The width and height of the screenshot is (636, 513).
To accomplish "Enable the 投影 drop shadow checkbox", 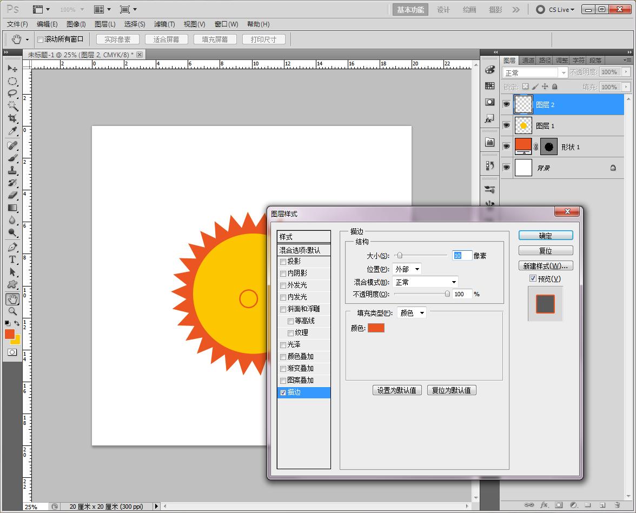I will [x=283, y=262].
